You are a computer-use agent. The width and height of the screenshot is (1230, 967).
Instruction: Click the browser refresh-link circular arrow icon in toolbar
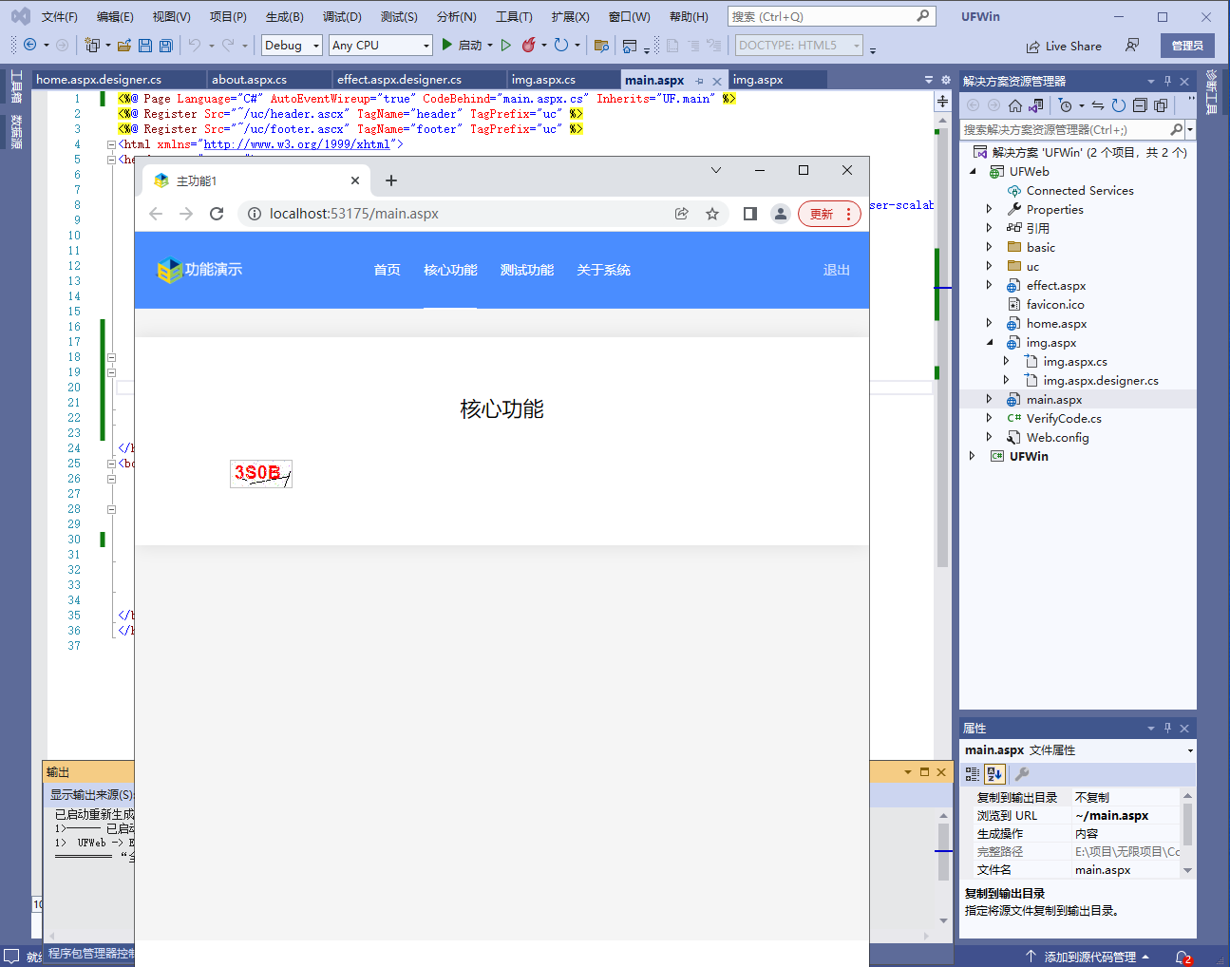click(x=561, y=45)
